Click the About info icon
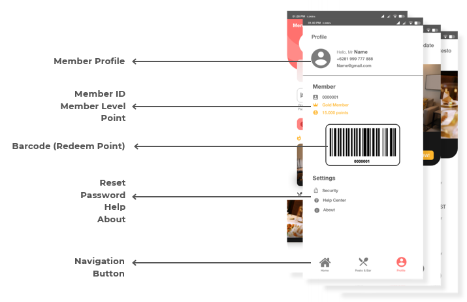This screenshot has height=302, width=467. point(316,210)
